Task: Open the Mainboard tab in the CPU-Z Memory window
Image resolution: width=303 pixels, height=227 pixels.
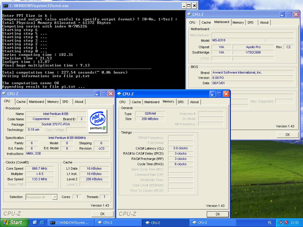Action: pos(152,102)
